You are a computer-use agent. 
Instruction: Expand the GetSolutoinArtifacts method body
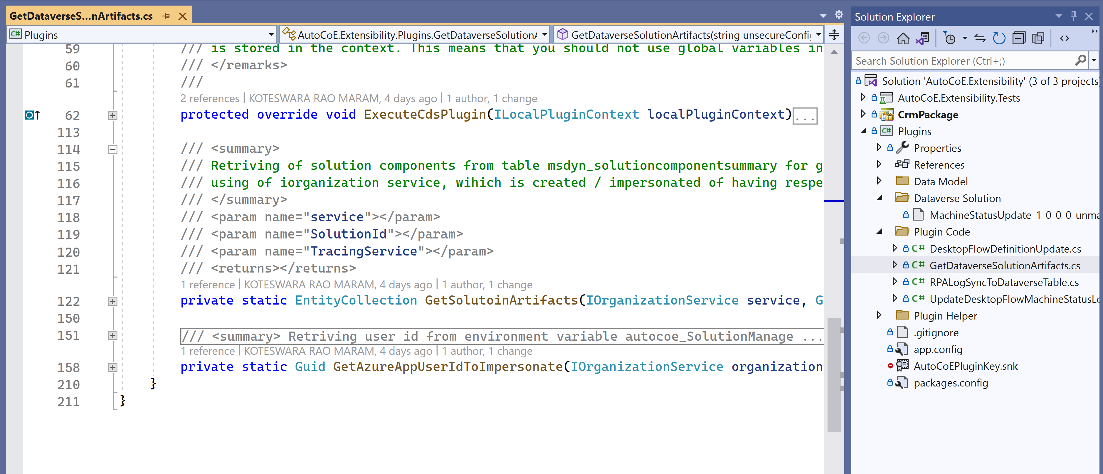click(x=112, y=301)
